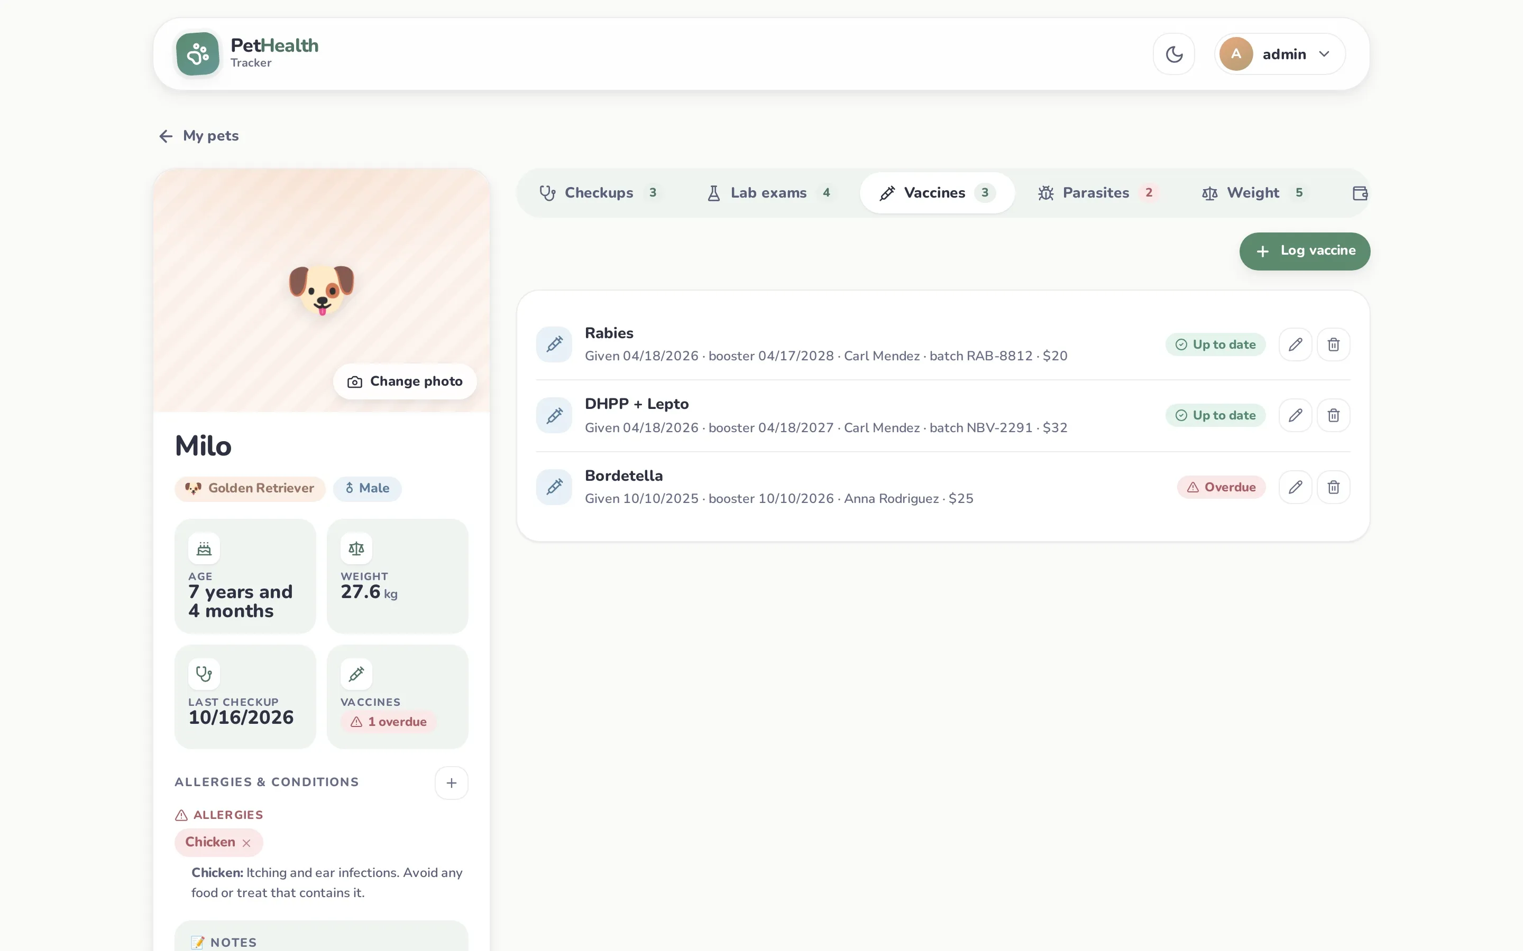Delete the DHPP + Lepto record
Screen dimensions: 1523x951
pyautogui.click(x=1334, y=415)
